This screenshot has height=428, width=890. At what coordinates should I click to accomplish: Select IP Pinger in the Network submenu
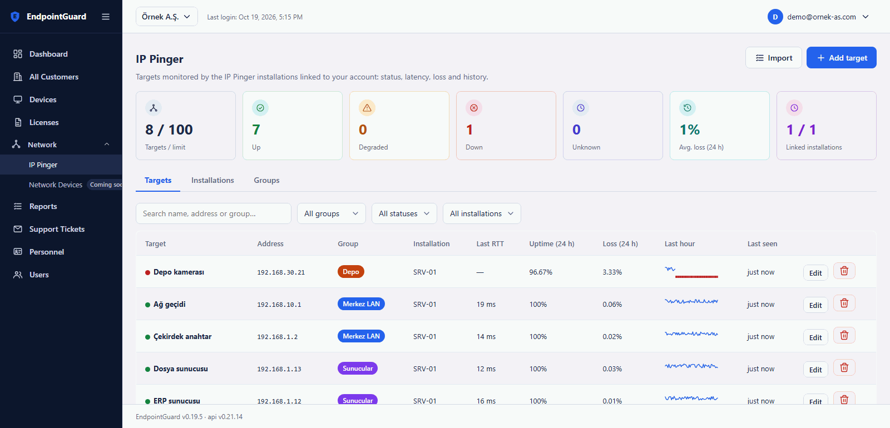[61, 165]
